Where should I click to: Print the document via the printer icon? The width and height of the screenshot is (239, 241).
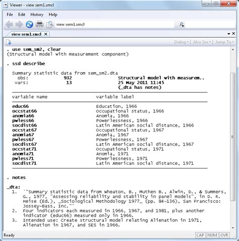pyautogui.click(x=39, y=25)
